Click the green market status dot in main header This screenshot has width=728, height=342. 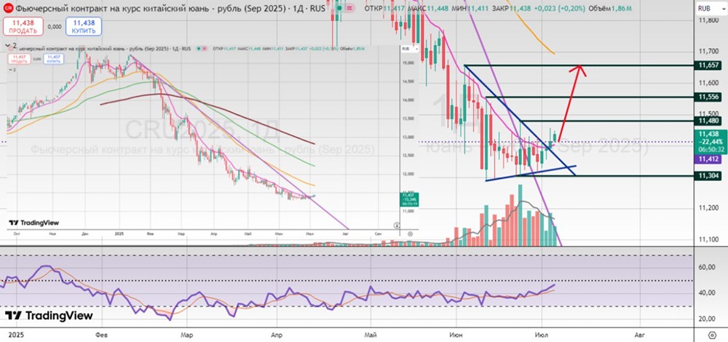339,7
